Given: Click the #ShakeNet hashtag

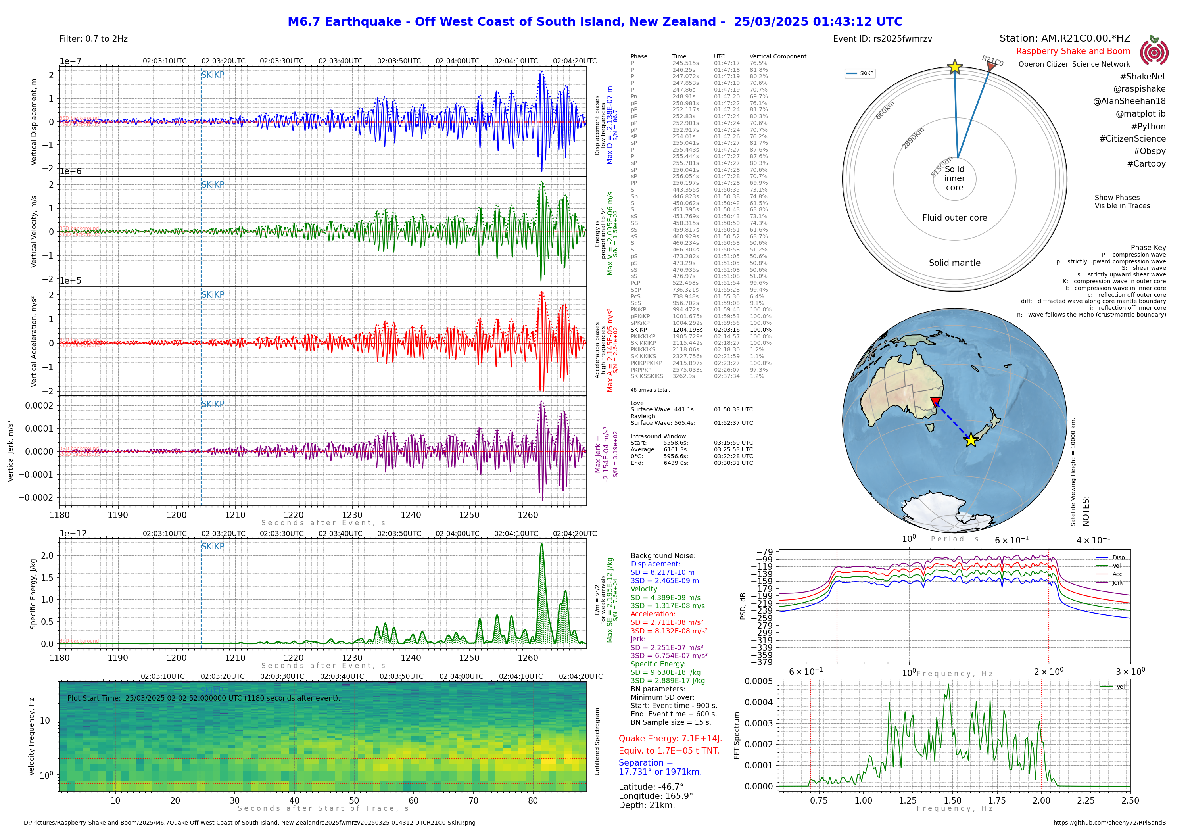Looking at the screenshot, I should point(1142,76).
